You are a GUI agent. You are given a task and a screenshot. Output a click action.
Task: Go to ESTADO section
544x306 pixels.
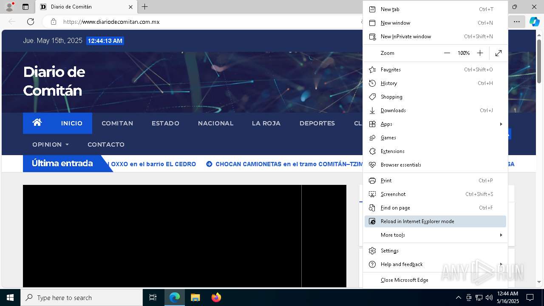point(165,123)
